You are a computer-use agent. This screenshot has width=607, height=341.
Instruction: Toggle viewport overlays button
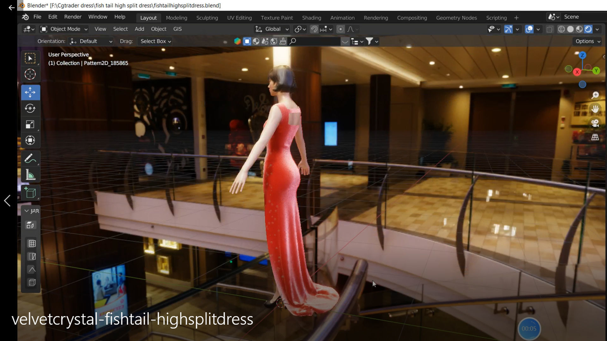click(529, 29)
